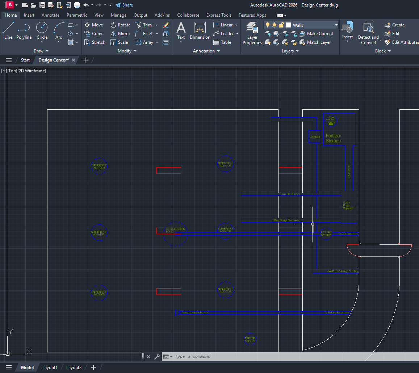
Task: Open the Array dropdown arrow
Action: 157,42
